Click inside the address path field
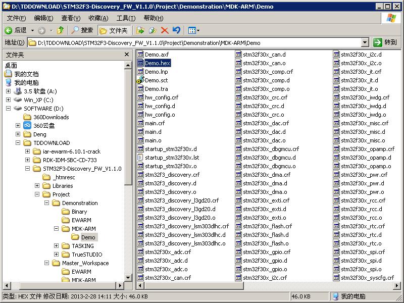 [194, 43]
